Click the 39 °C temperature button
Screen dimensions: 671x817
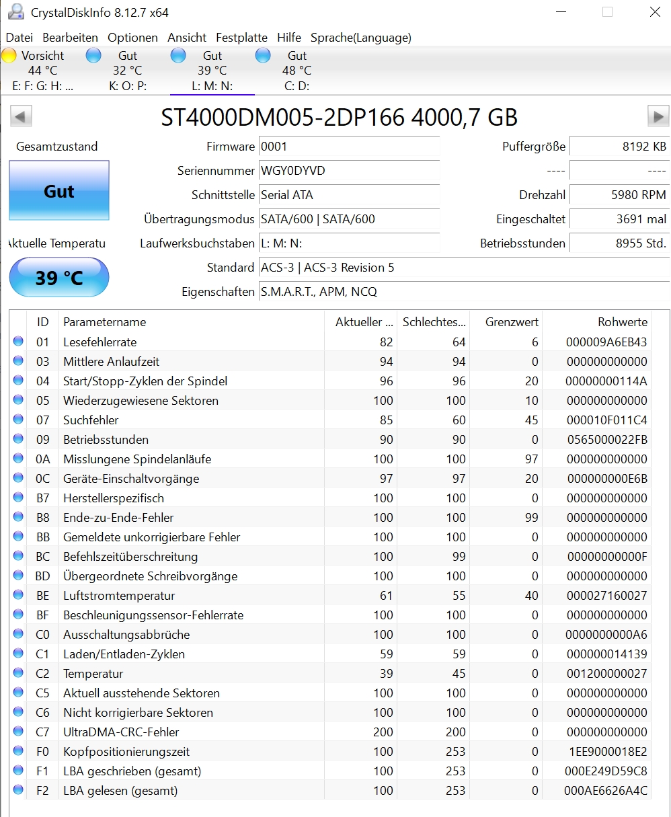[x=59, y=278]
